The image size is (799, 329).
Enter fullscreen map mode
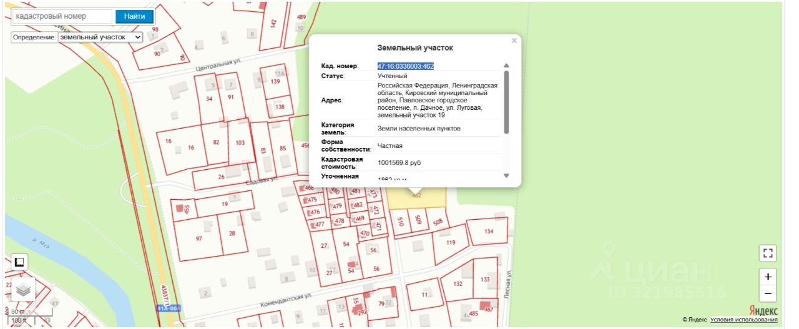(x=768, y=253)
